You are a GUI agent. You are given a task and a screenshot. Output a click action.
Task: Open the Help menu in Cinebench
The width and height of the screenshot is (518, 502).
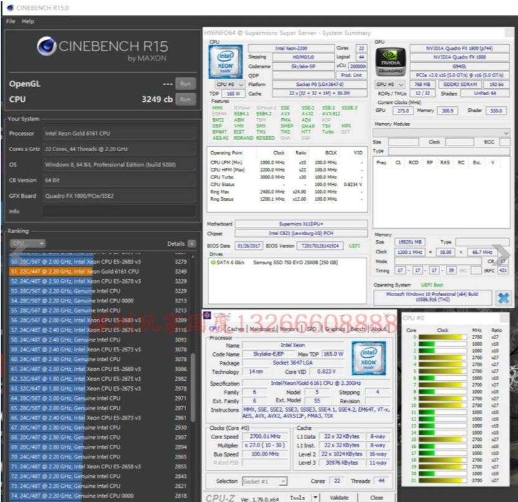point(28,21)
